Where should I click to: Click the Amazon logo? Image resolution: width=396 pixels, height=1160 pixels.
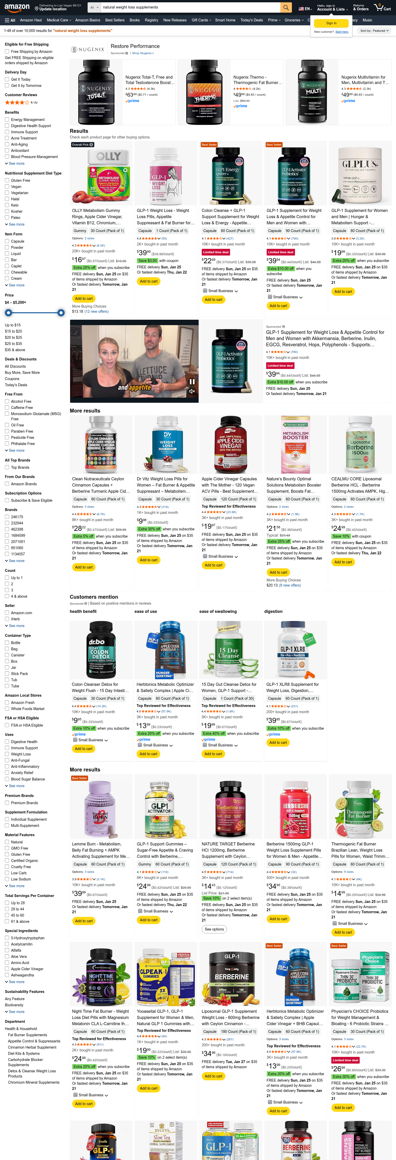(x=17, y=7)
